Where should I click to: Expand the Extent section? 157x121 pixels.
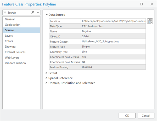coord(47,73)
